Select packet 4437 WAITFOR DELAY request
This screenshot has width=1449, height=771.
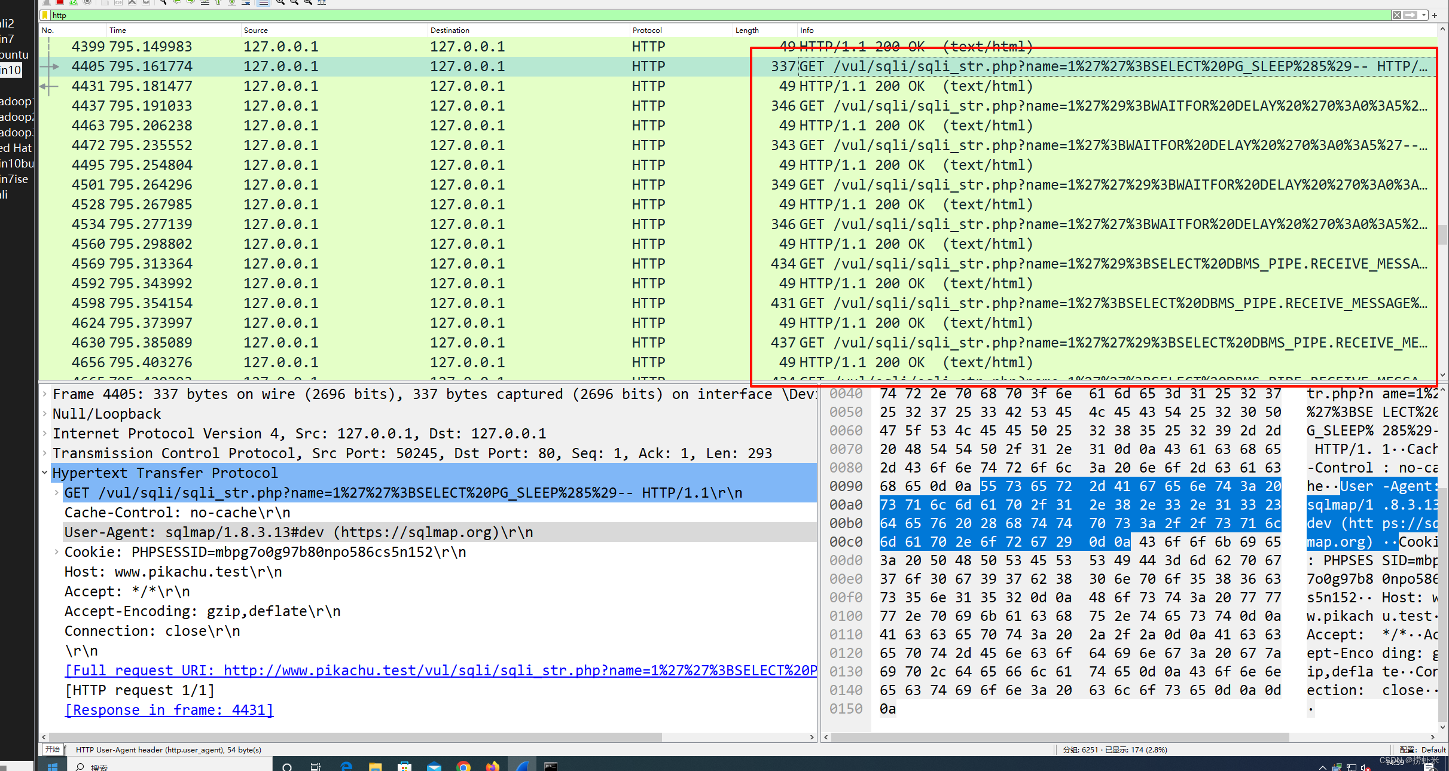pos(738,106)
